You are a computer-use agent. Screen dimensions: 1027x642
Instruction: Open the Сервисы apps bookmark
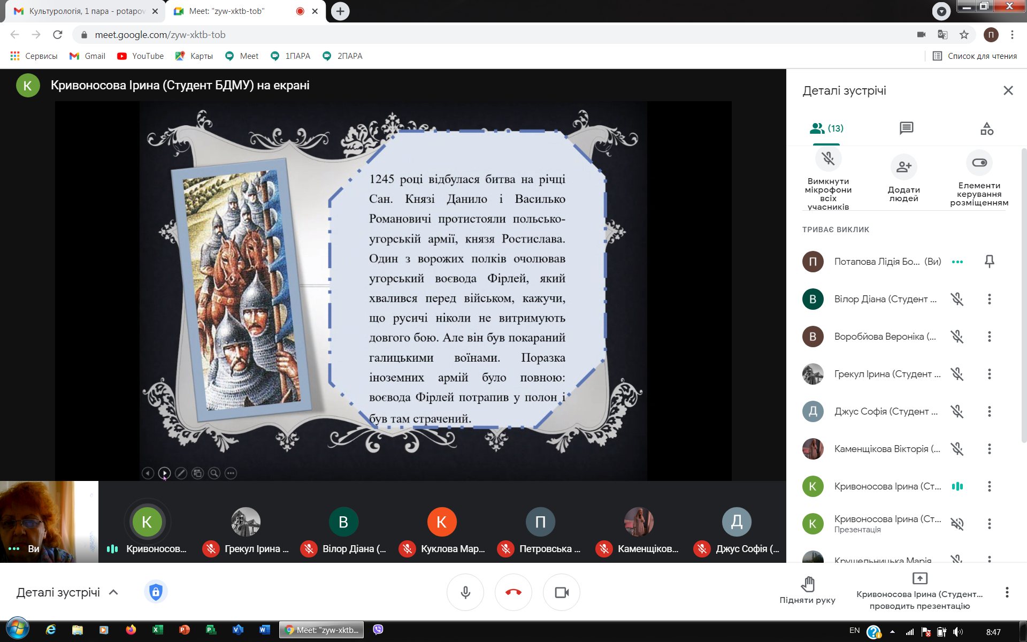(x=34, y=56)
